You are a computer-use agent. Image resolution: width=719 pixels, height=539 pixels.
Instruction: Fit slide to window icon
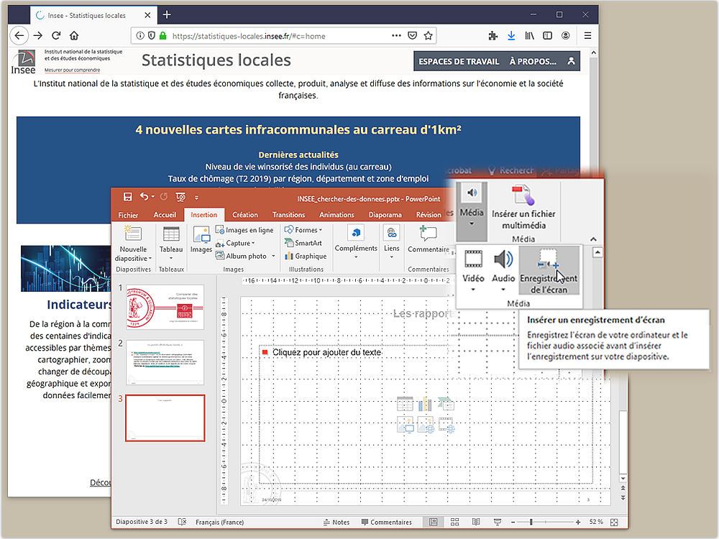(615, 522)
